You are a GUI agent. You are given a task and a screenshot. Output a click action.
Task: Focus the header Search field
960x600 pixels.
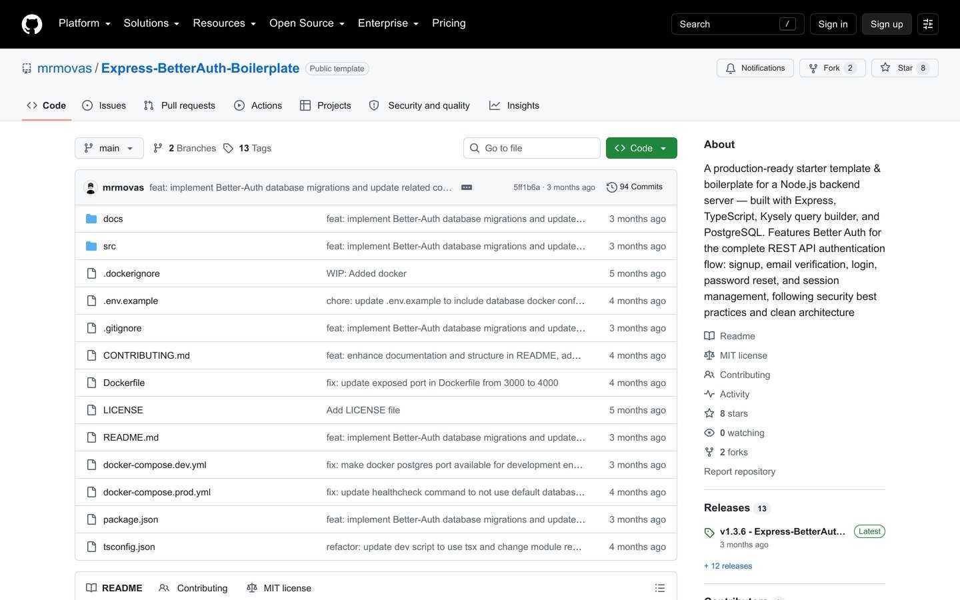[x=737, y=24]
